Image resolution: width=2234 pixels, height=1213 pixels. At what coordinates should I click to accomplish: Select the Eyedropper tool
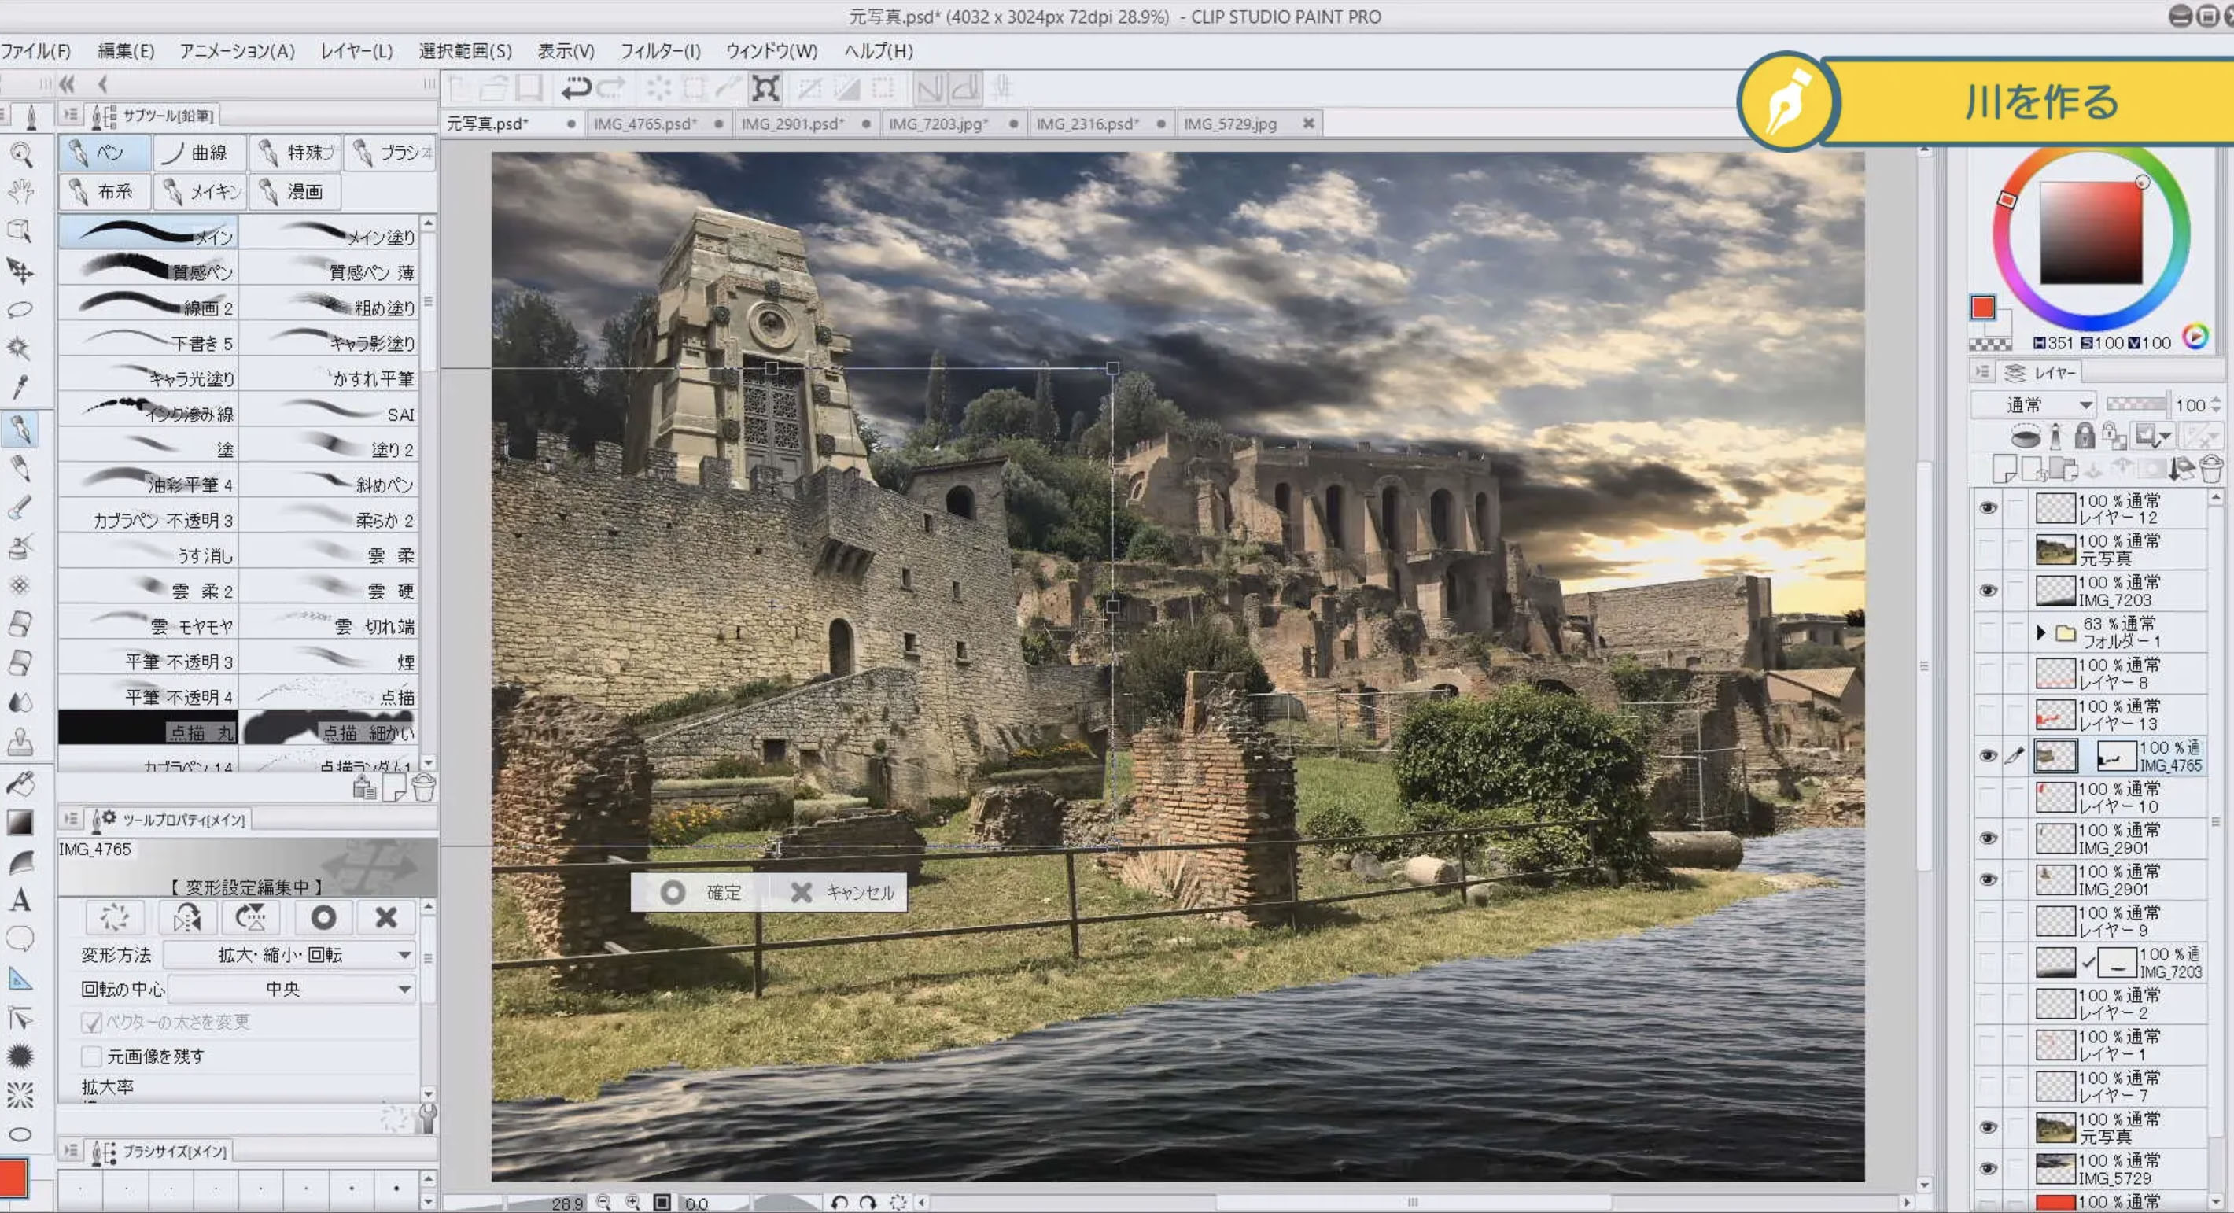[x=20, y=388]
